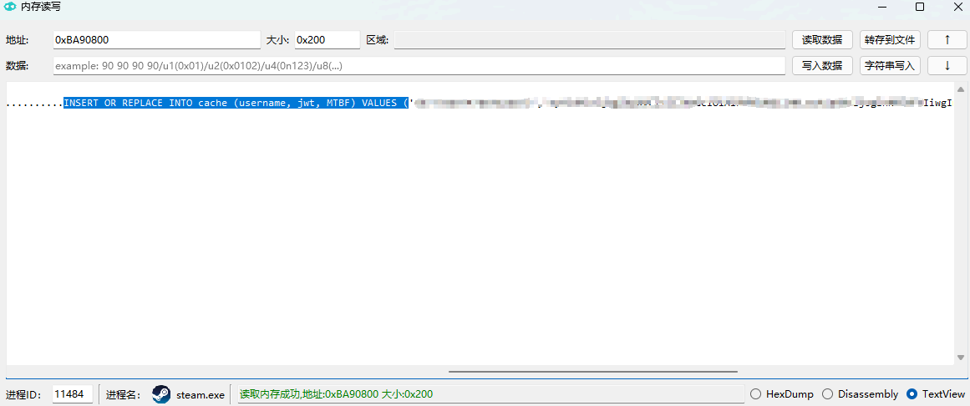Click the vertical scrollbar's bottom arrow
The width and height of the screenshot is (970, 406).
pyautogui.click(x=960, y=358)
